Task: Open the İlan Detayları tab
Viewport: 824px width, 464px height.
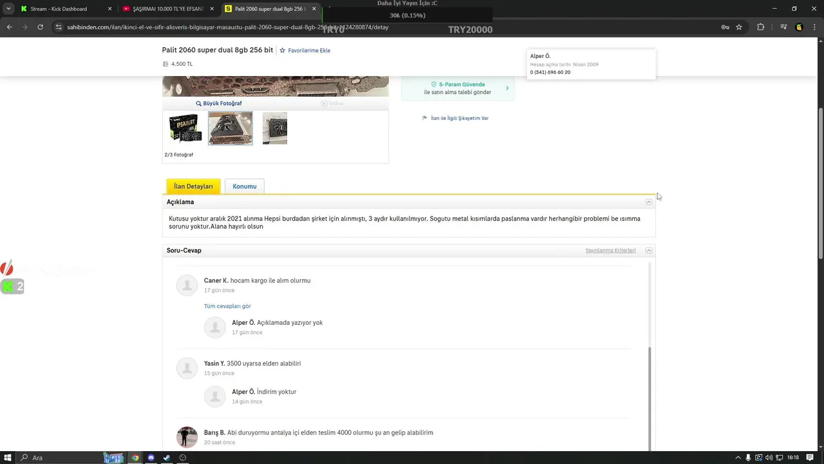Action: pyautogui.click(x=193, y=186)
